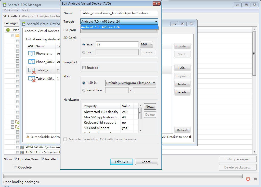
Task: Click Edit... in the AVD Manager
Action: pyautogui.click(x=182, y=68)
